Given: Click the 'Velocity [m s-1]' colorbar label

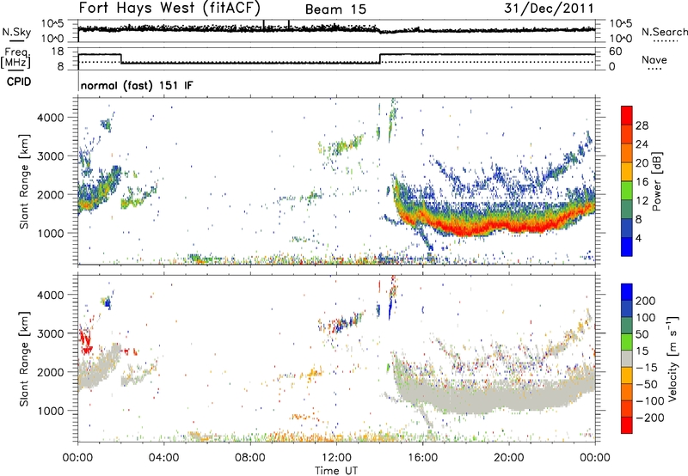Looking at the screenshot, I should click(x=673, y=358).
